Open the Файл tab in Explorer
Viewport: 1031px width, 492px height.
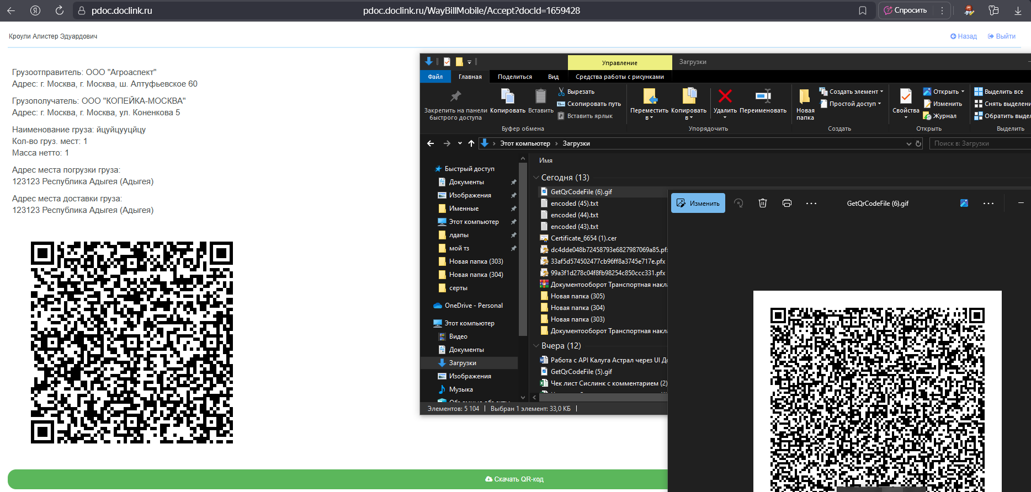click(435, 77)
